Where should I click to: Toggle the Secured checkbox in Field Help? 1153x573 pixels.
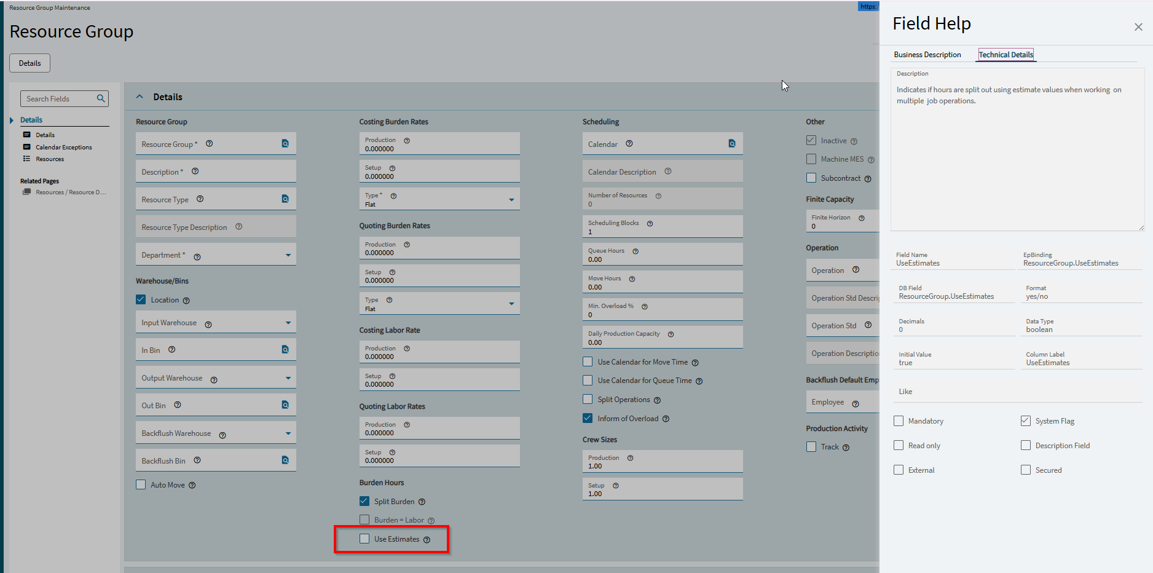[1026, 470]
